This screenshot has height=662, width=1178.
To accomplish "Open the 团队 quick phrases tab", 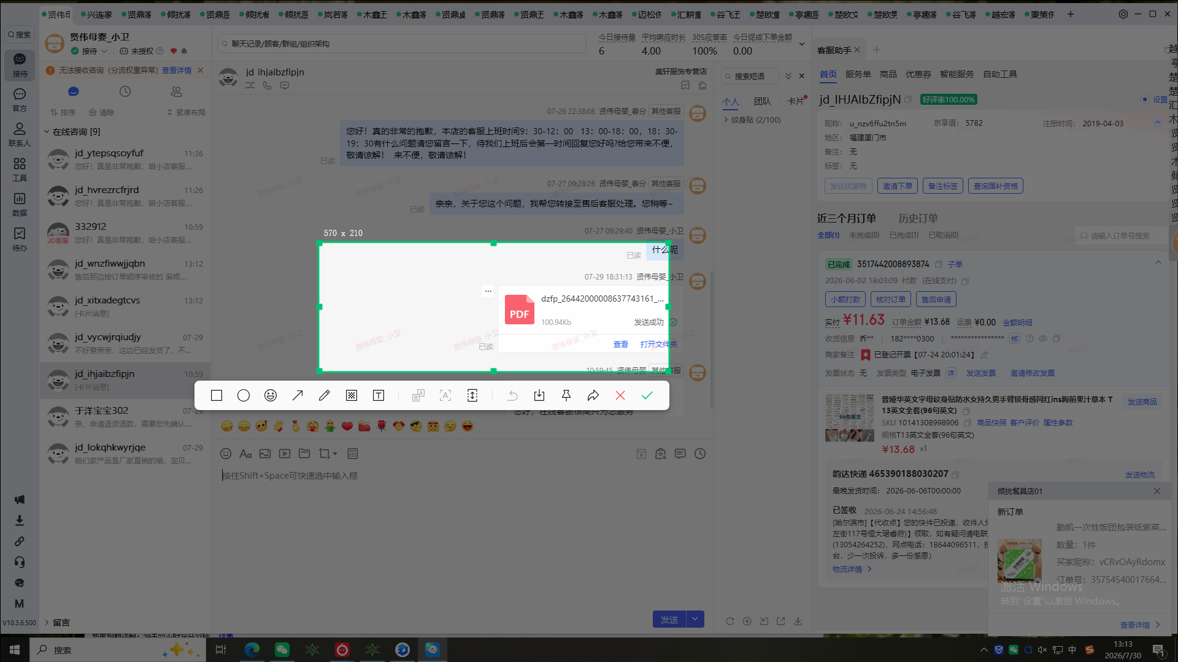I will click(x=763, y=101).
